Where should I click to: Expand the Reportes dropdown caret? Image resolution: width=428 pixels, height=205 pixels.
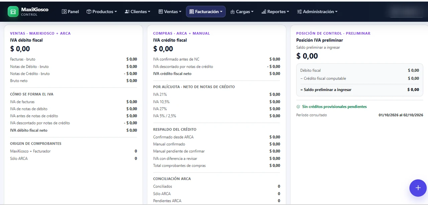click(x=288, y=12)
